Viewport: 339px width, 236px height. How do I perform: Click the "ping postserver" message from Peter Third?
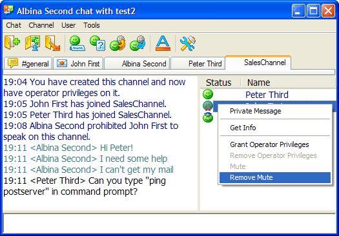pyautogui.click(x=85, y=186)
